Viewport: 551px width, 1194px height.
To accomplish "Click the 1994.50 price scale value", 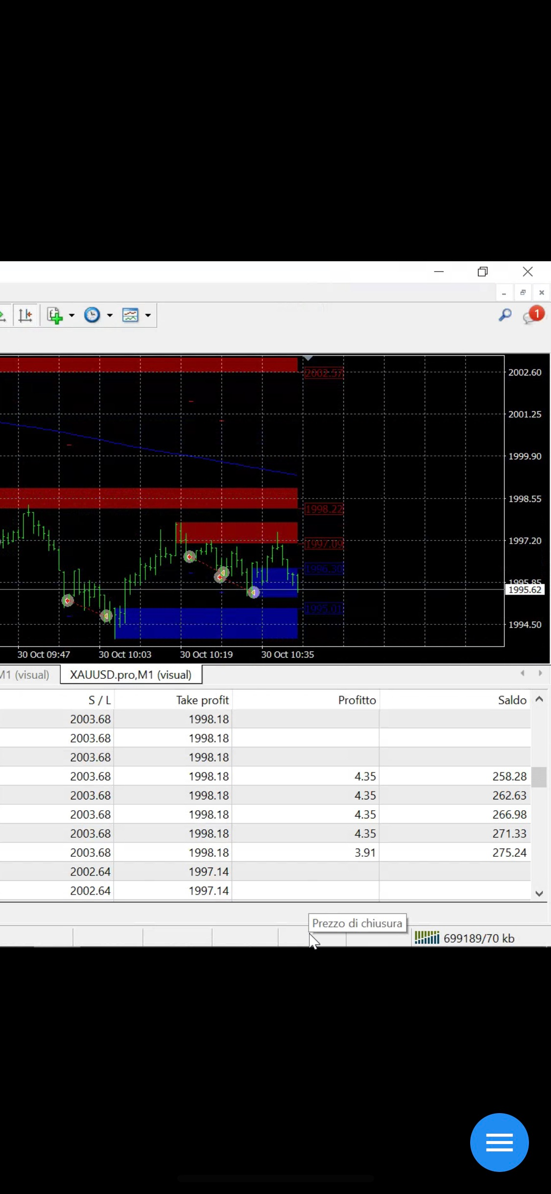I will coord(525,624).
